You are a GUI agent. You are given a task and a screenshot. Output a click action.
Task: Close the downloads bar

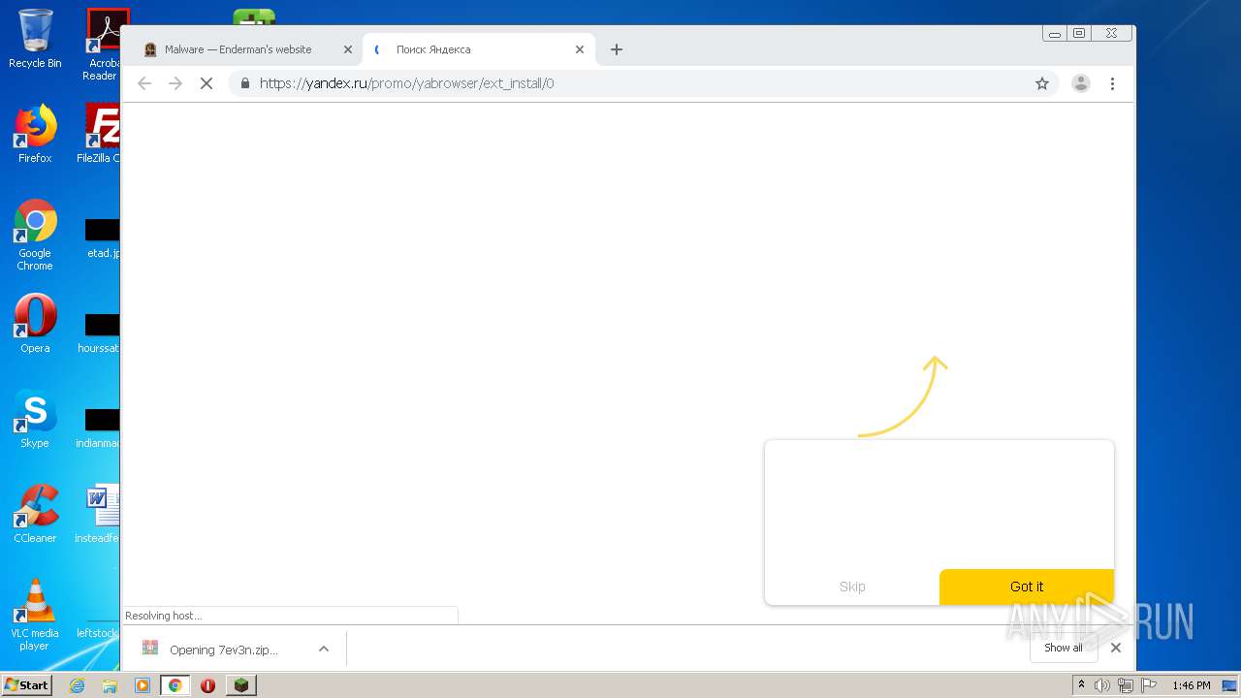[x=1116, y=648]
